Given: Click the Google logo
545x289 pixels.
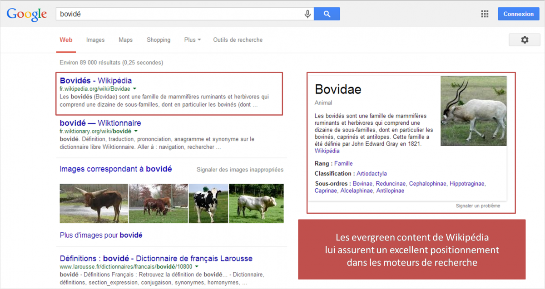Looking at the screenshot, I should click(x=27, y=14).
